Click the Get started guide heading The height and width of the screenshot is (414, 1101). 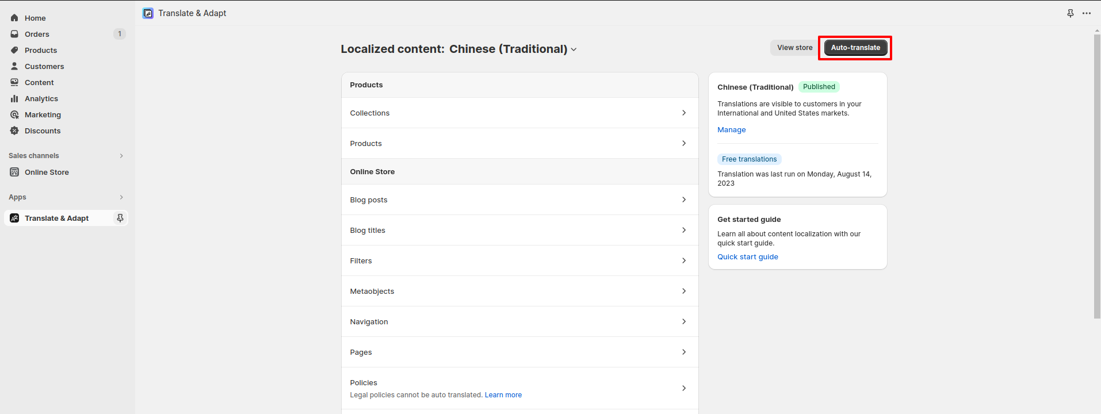pyautogui.click(x=749, y=220)
